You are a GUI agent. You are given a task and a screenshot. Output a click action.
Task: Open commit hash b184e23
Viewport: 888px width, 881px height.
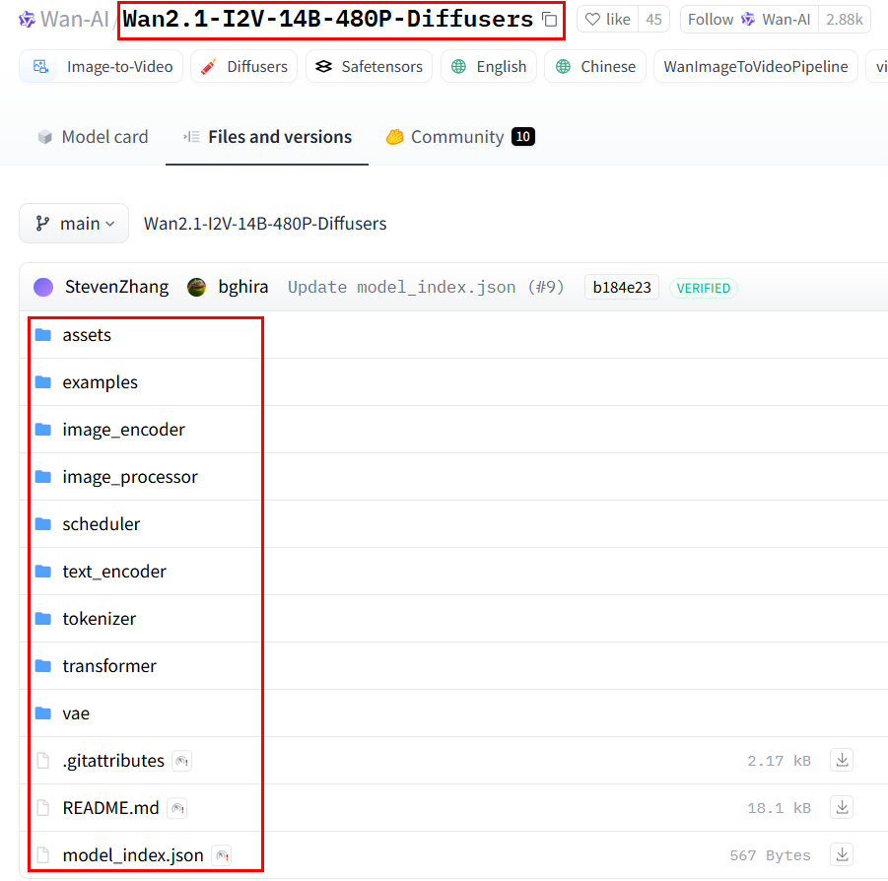622,288
